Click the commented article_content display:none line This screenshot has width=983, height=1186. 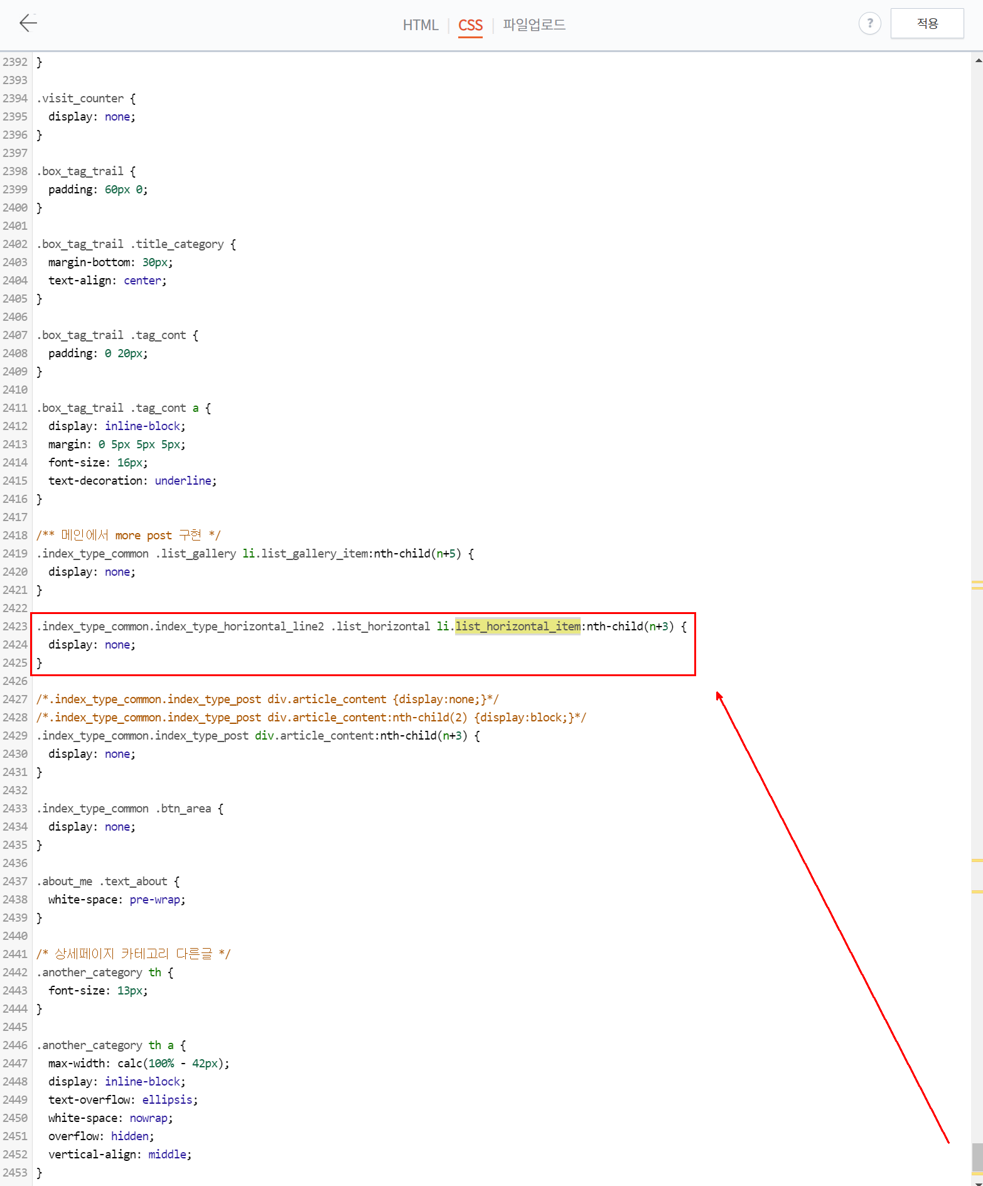point(268,699)
